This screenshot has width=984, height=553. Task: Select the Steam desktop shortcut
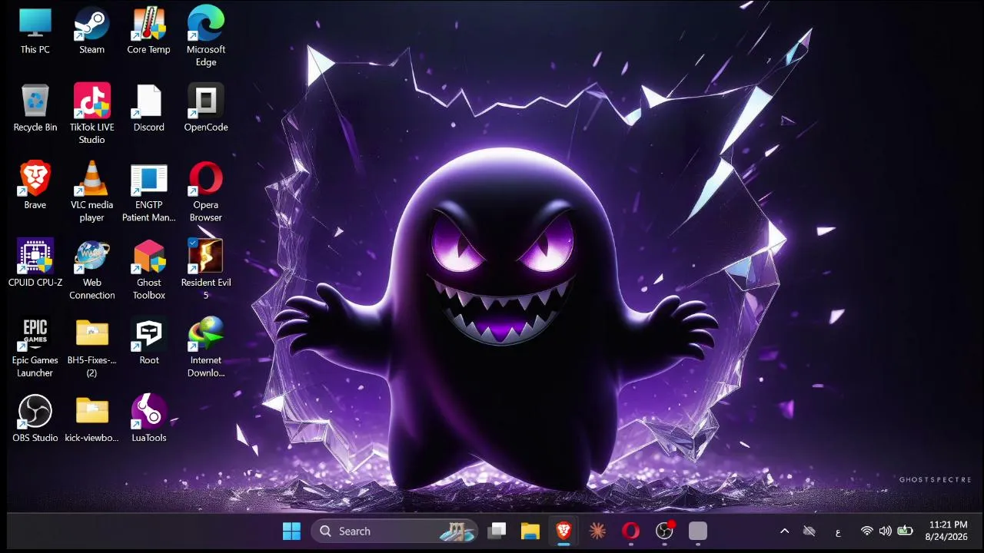click(92, 31)
